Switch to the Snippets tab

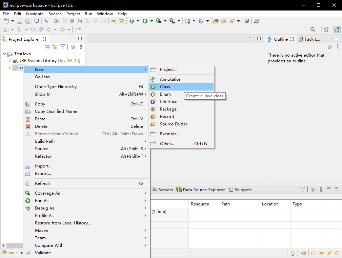pos(240,190)
